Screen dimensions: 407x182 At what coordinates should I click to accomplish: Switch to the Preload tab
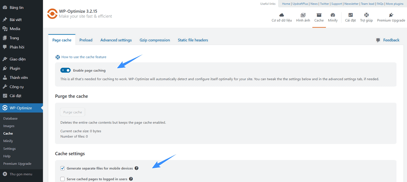point(86,40)
